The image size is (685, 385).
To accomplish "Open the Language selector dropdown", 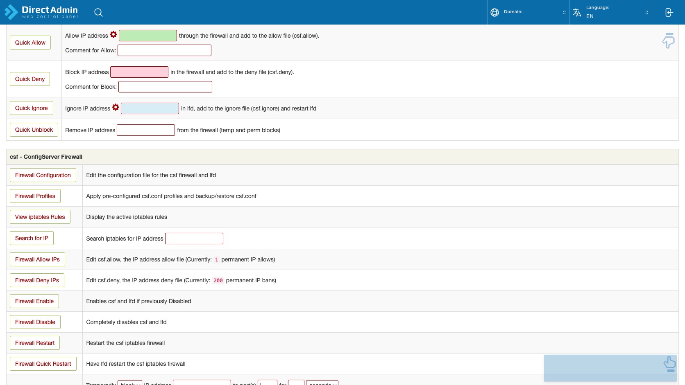I will pos(611,12).
